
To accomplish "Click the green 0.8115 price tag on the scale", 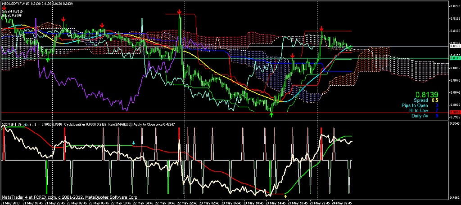I will (x=455, y=58).
